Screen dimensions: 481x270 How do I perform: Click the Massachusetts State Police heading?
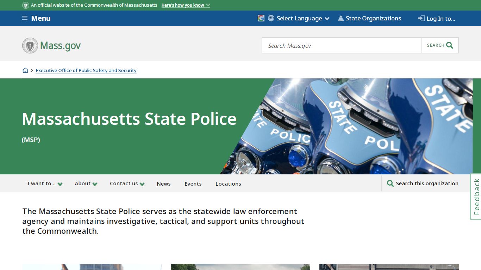pos(129,119)
